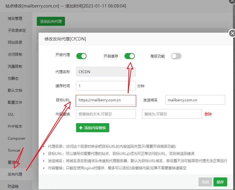Image resolution: width=235 pixels, height=190 pixels.
Task: Click the 保存 button
Action: (x=220, y=182)
